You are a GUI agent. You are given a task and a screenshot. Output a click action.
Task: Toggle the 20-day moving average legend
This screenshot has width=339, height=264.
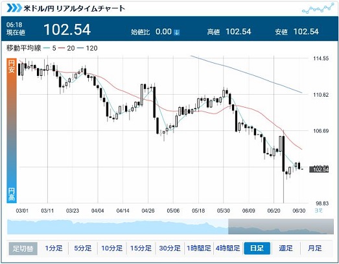[x=67, y=48]
